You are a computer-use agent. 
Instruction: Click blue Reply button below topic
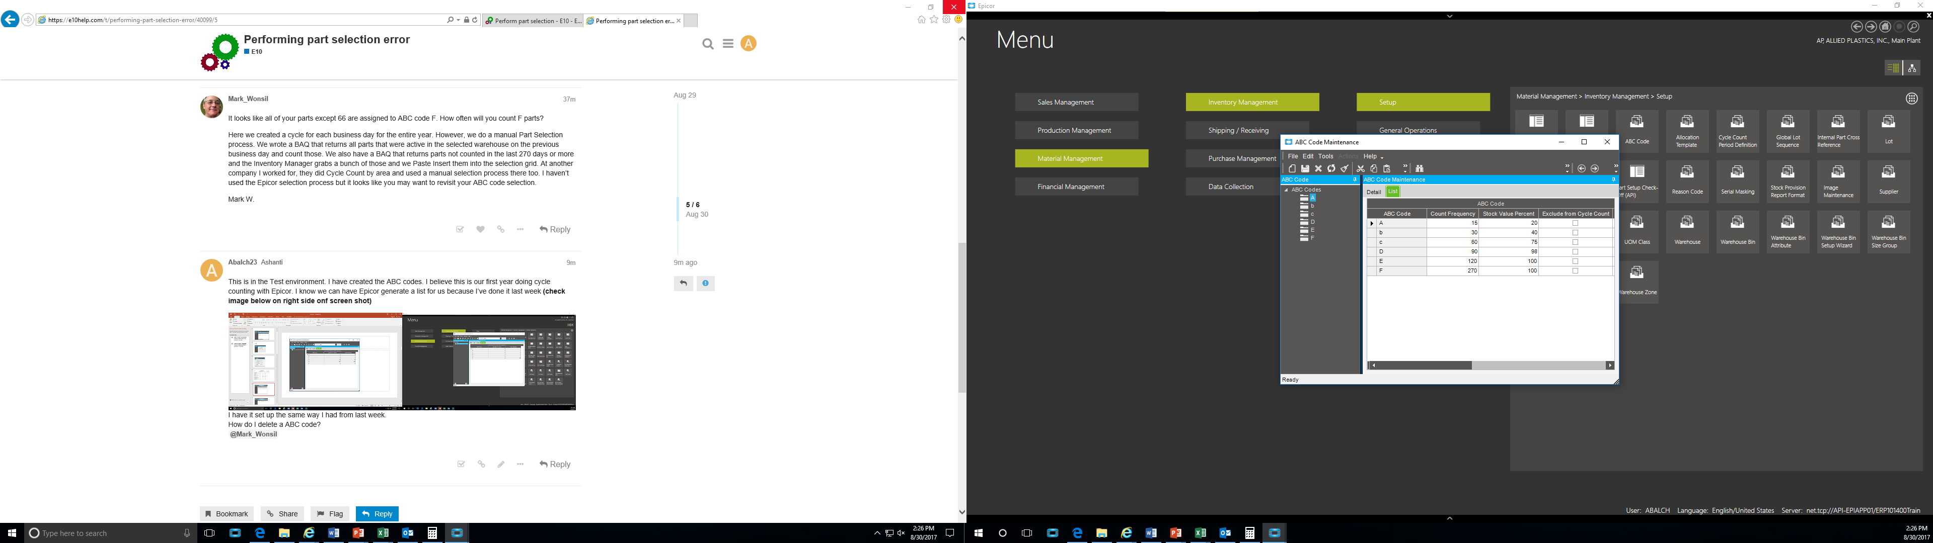(378, 514)
